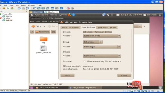The height and width of the screenshot is (93, 165).
Task: Toggle the sidebar view toolbar icon
Action: [x=35, y=8]
